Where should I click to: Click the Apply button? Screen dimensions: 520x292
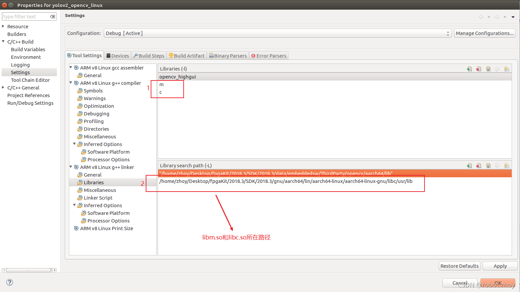500,266
